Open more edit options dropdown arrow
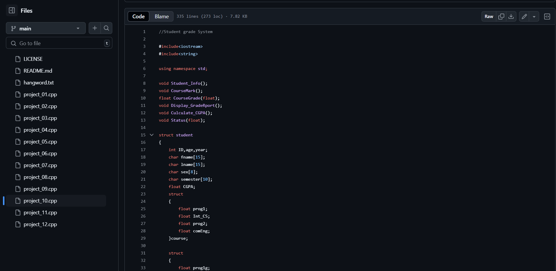Image resolution: width=556 pixels, height=271 pixels. click(534, 17)
